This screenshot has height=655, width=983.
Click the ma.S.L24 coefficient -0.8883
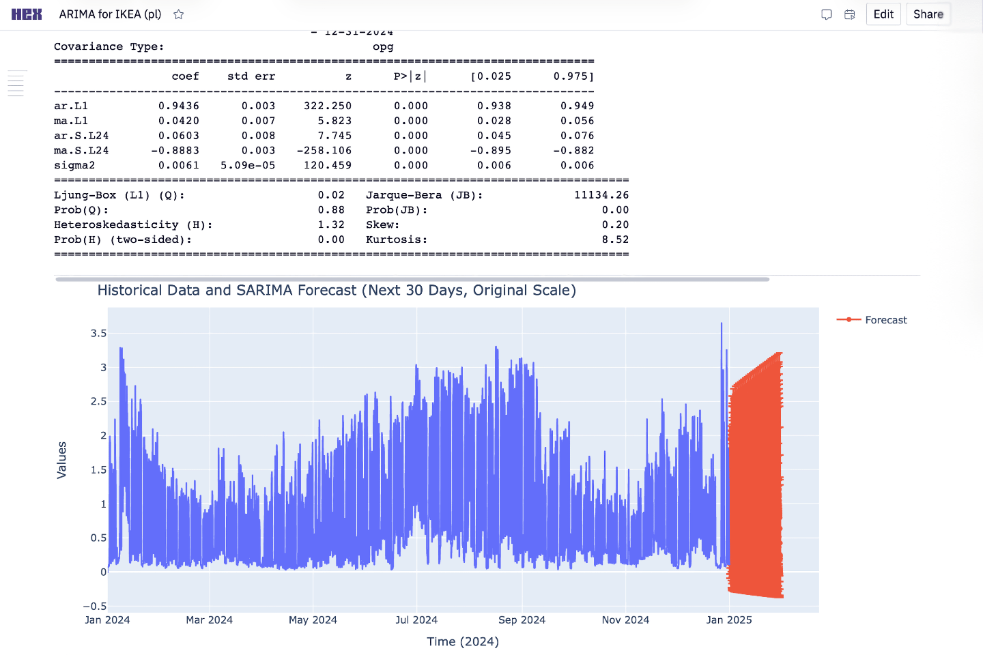click(175, 151)
